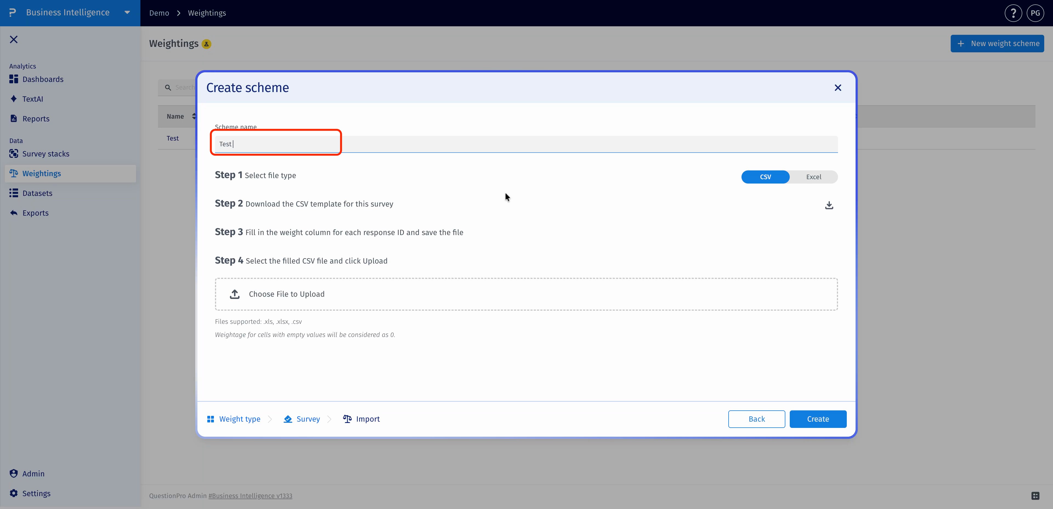Go to the Survey step

pyautogui.click(x=308, y=419)
